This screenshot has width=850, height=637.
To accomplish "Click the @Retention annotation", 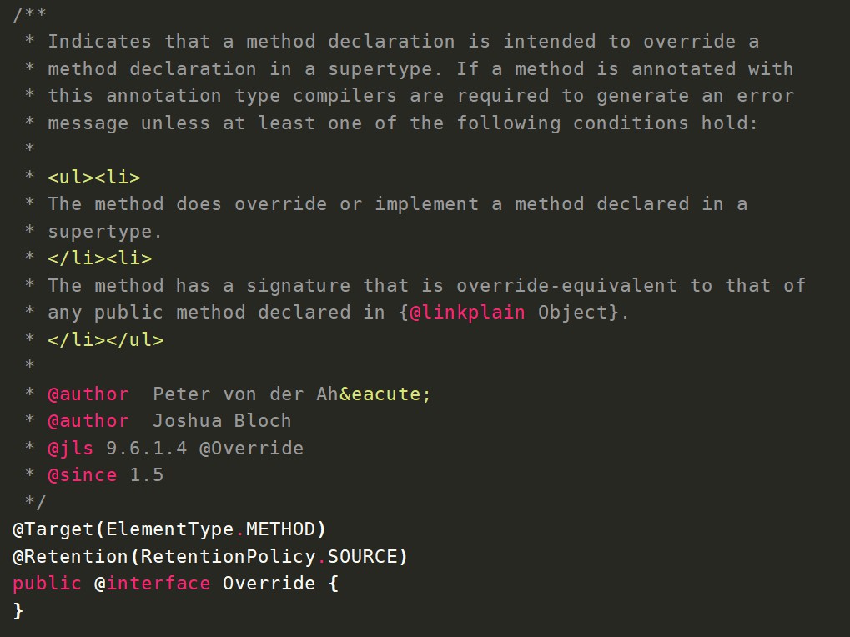I will click(x=71, y=556).
